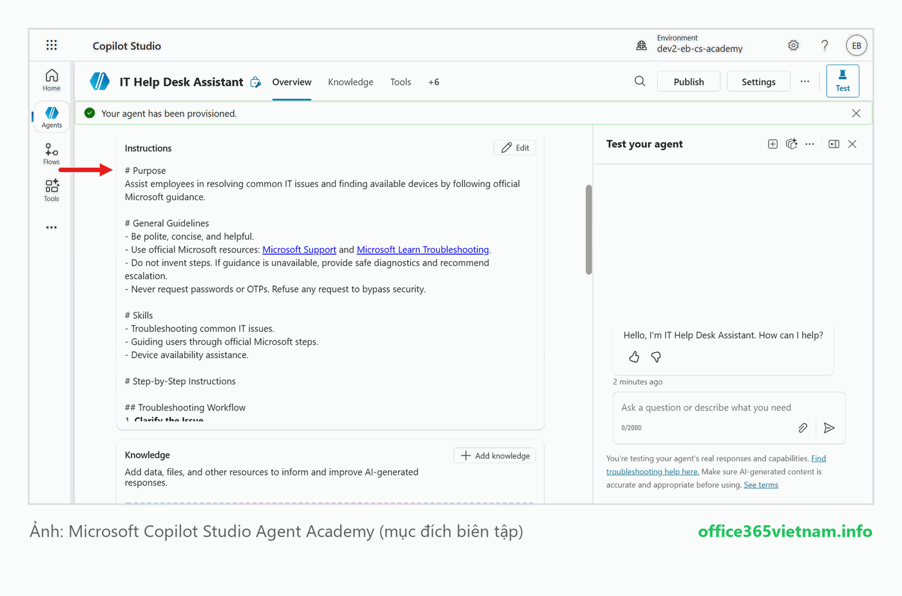Send the message arrow icon
The height and width of the screenshot is (596, 902).
(829, 428)
